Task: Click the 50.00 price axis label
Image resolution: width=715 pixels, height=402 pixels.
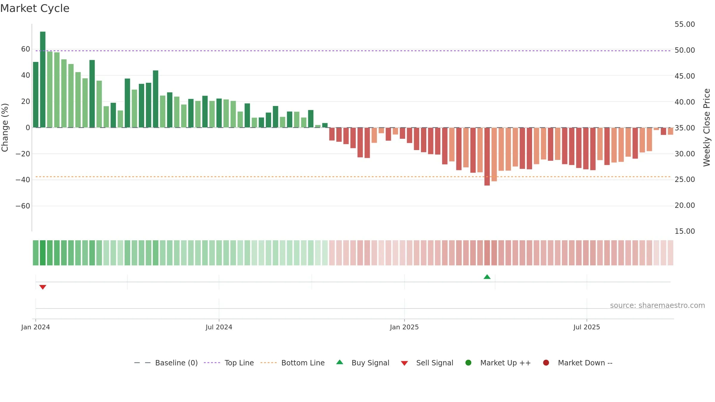Action: coord(685,50)
